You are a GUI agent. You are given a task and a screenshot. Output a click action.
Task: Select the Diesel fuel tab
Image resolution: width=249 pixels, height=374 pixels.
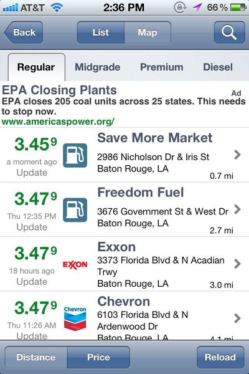pyautogui.click(x=218, y=67)
